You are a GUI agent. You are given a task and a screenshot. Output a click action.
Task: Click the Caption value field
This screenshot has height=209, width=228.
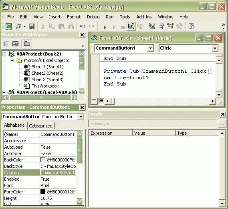click(x=58, y=173)
